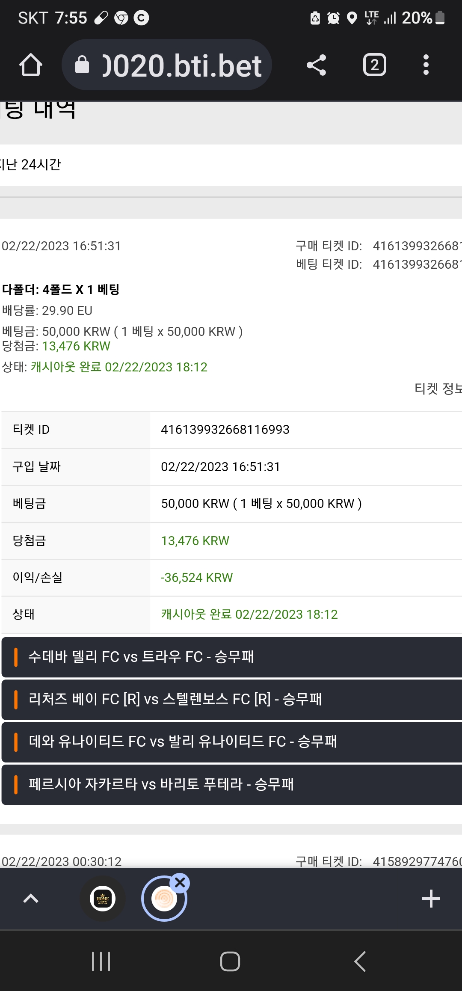Expand 페르시아 자카르타 vs 바리토 푸테라 row
The image size is (462, 991).
(x=232, y=784)
